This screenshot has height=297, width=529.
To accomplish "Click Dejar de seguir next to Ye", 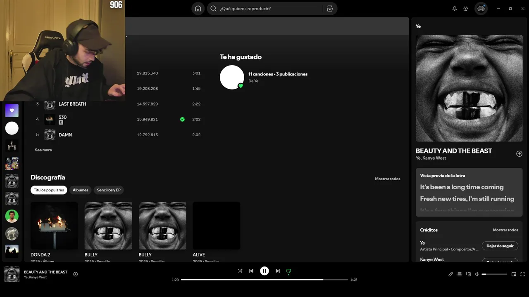I will (500, 246).
